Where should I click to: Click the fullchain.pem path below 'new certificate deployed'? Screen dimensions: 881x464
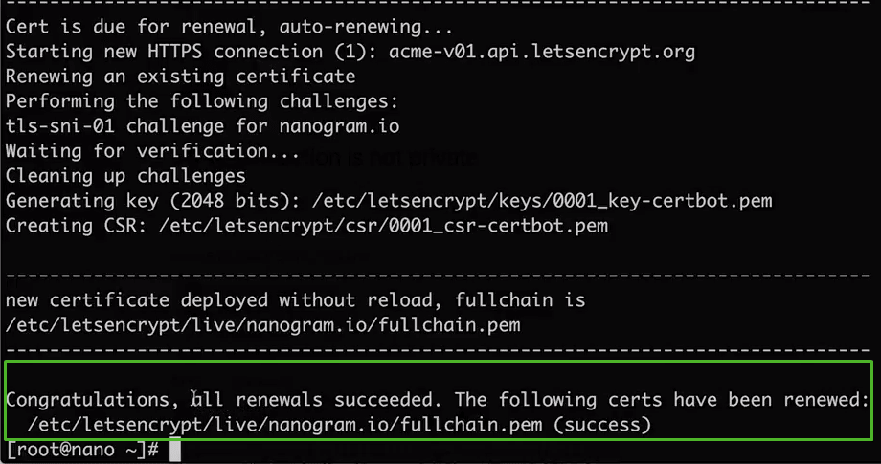click(x=263, y=325)
